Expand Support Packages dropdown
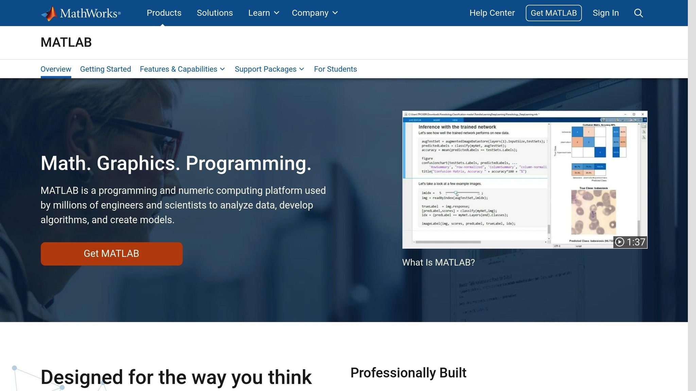This screenshot has width=696, height=391. (269, 69)
